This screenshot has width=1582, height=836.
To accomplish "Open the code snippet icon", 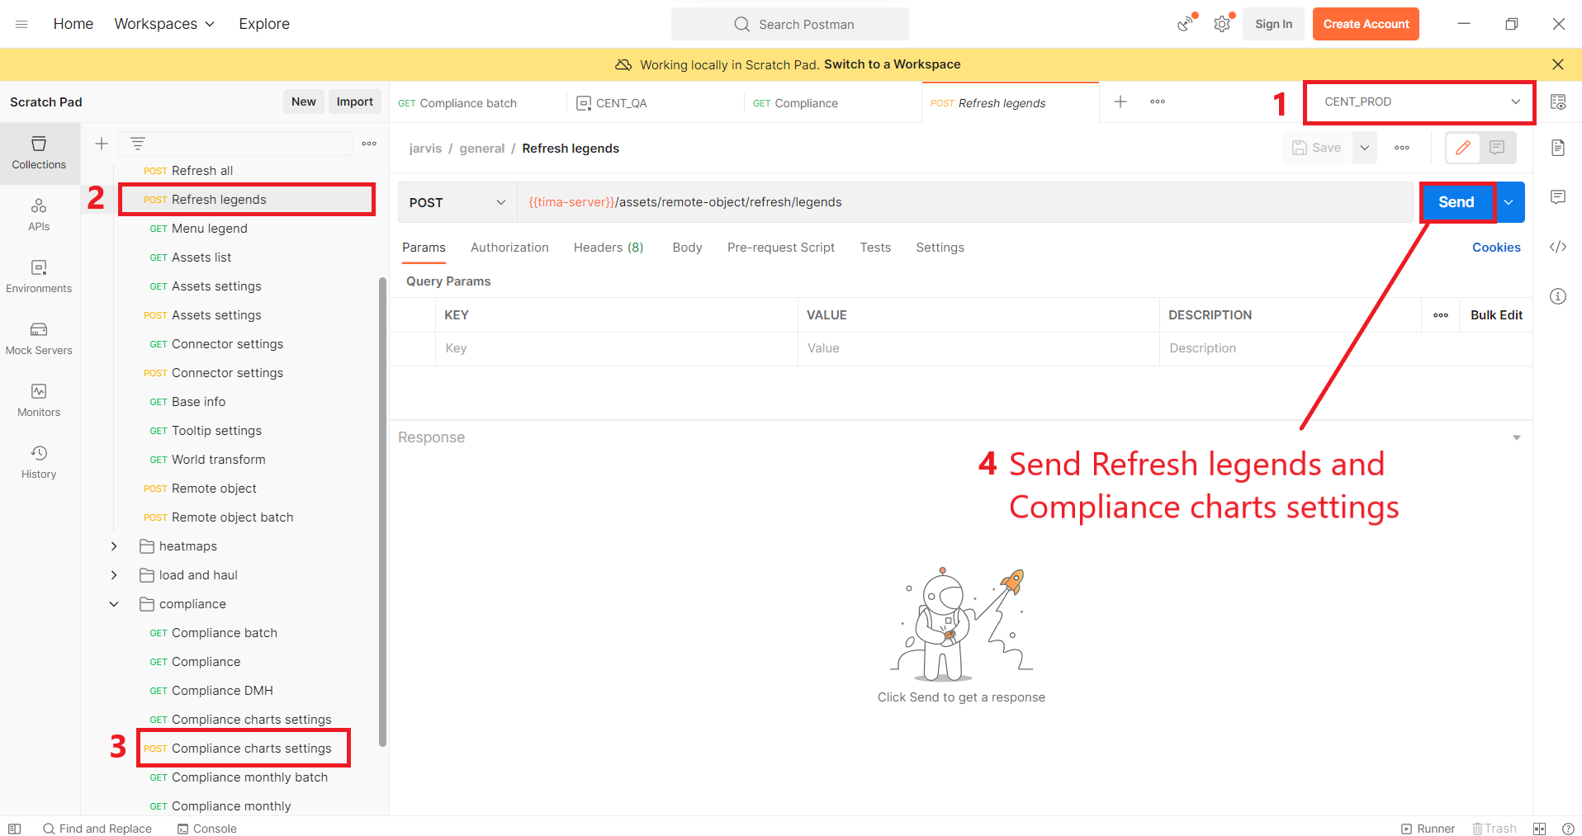I will 1558,247.
